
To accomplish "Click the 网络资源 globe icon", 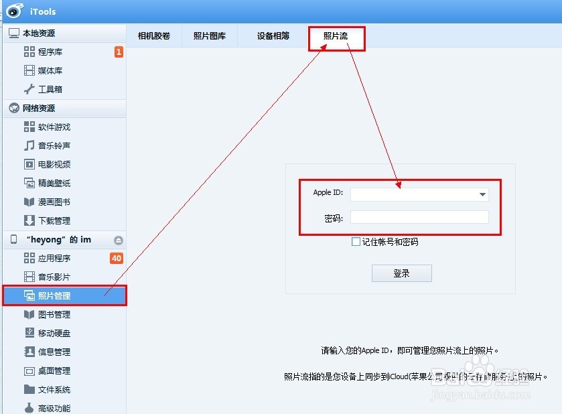I will coord(14,108).
